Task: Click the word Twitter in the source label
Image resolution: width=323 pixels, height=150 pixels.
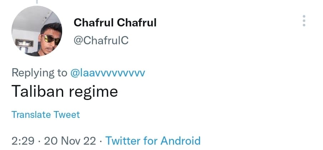Action: pyautogui.click(x=121, y=140)
